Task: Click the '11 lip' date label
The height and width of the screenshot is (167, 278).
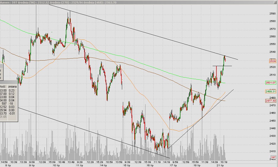Action: 80,165
